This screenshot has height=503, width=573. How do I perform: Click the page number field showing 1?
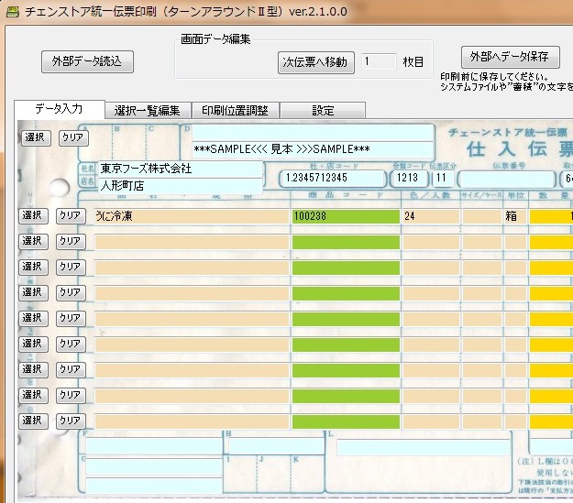(x=379, y=62)
